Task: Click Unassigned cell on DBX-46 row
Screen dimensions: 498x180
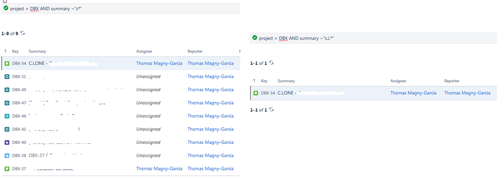Action: (x=149, y=116)
